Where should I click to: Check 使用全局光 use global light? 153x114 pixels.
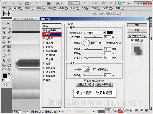(x=104, y=43)
